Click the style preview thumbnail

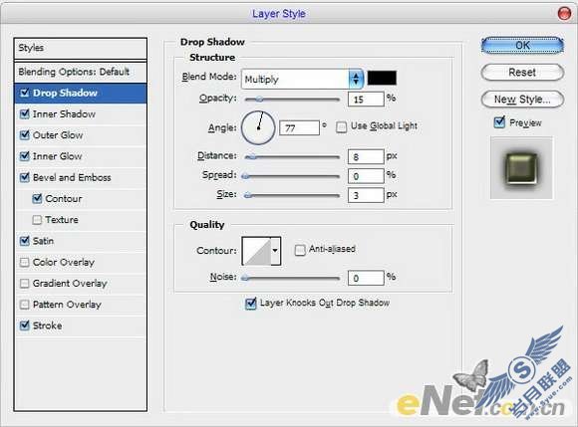point(521,168)
